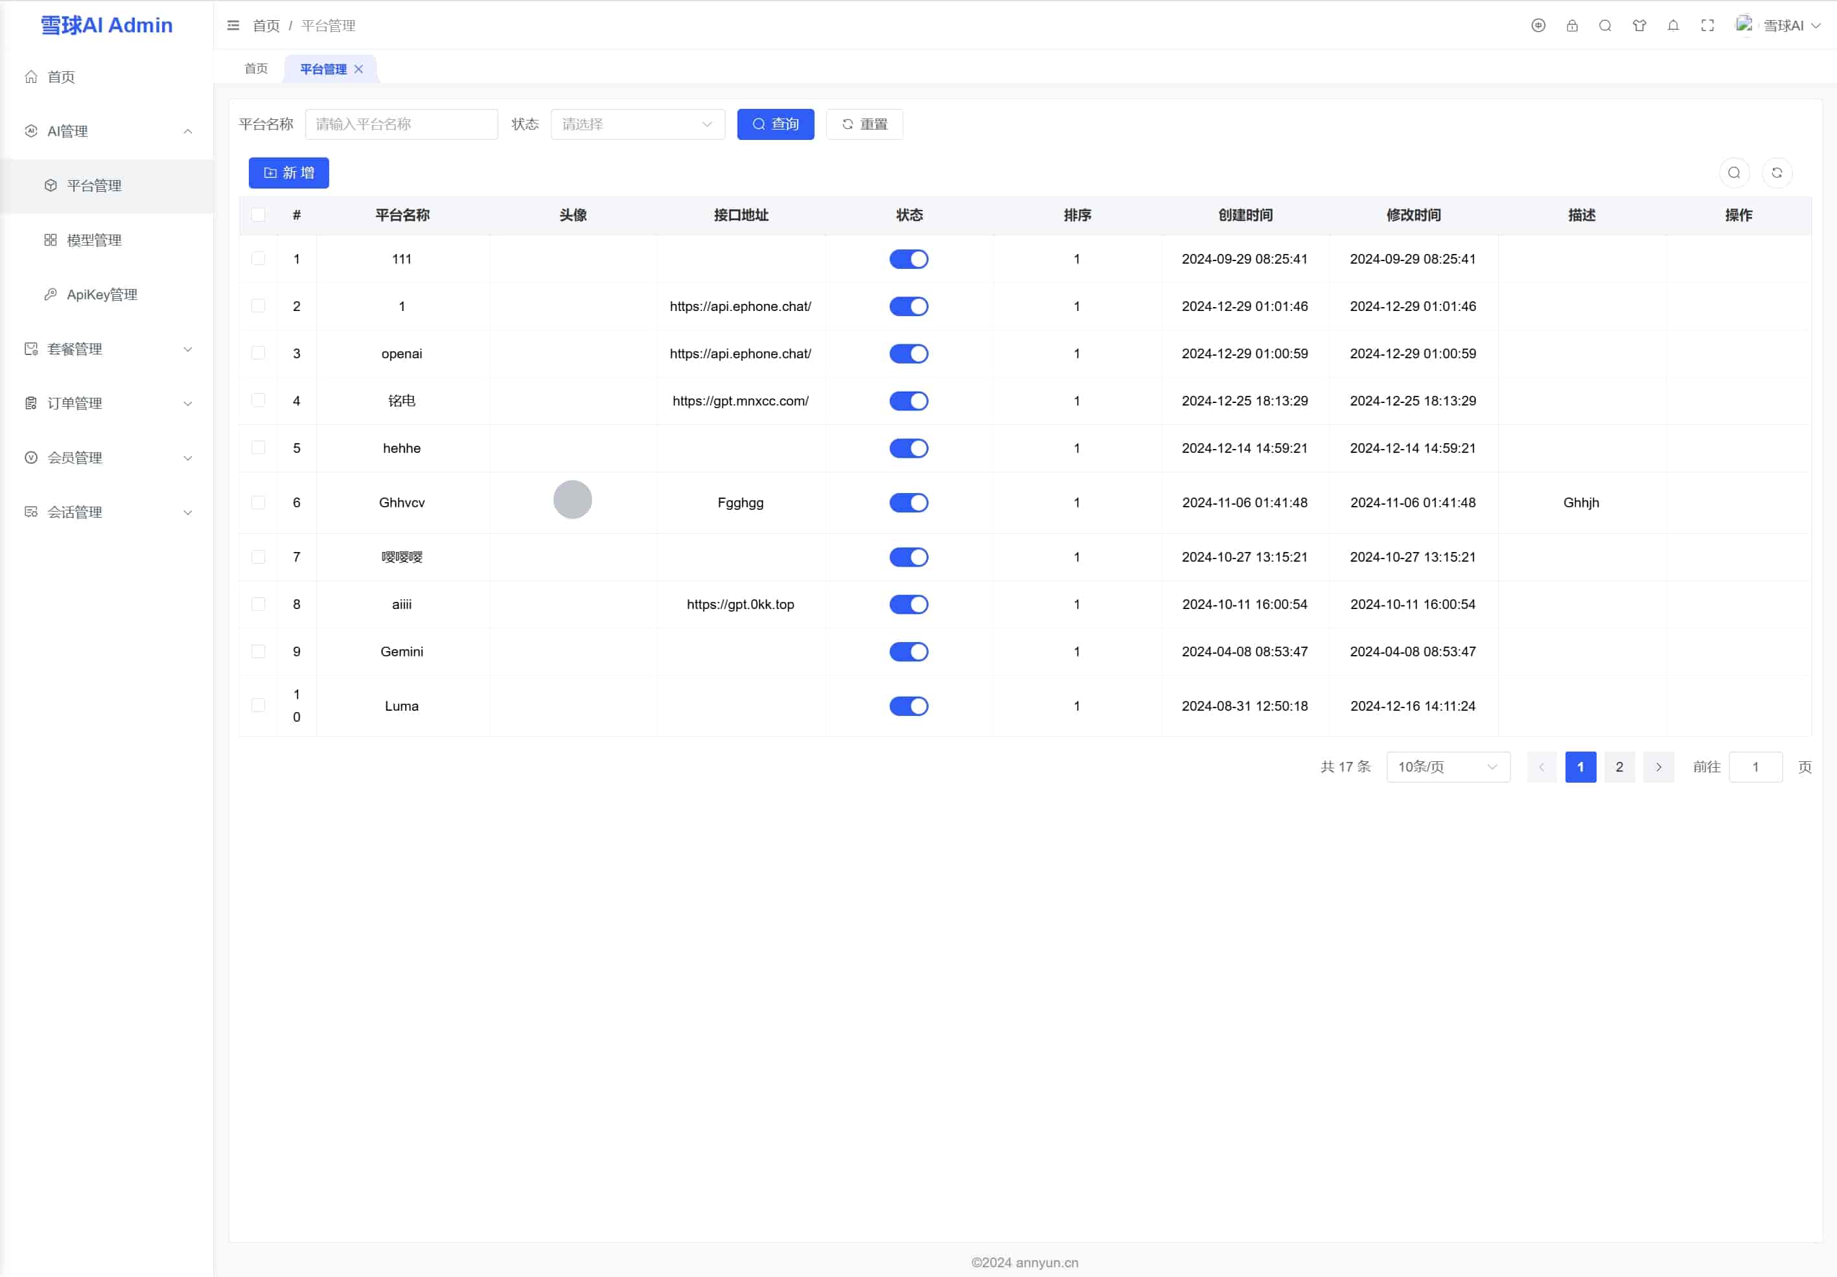This screenshot has width=1837, height=1277.
Task: Click the 新增 button
Action: coord(288,173)
